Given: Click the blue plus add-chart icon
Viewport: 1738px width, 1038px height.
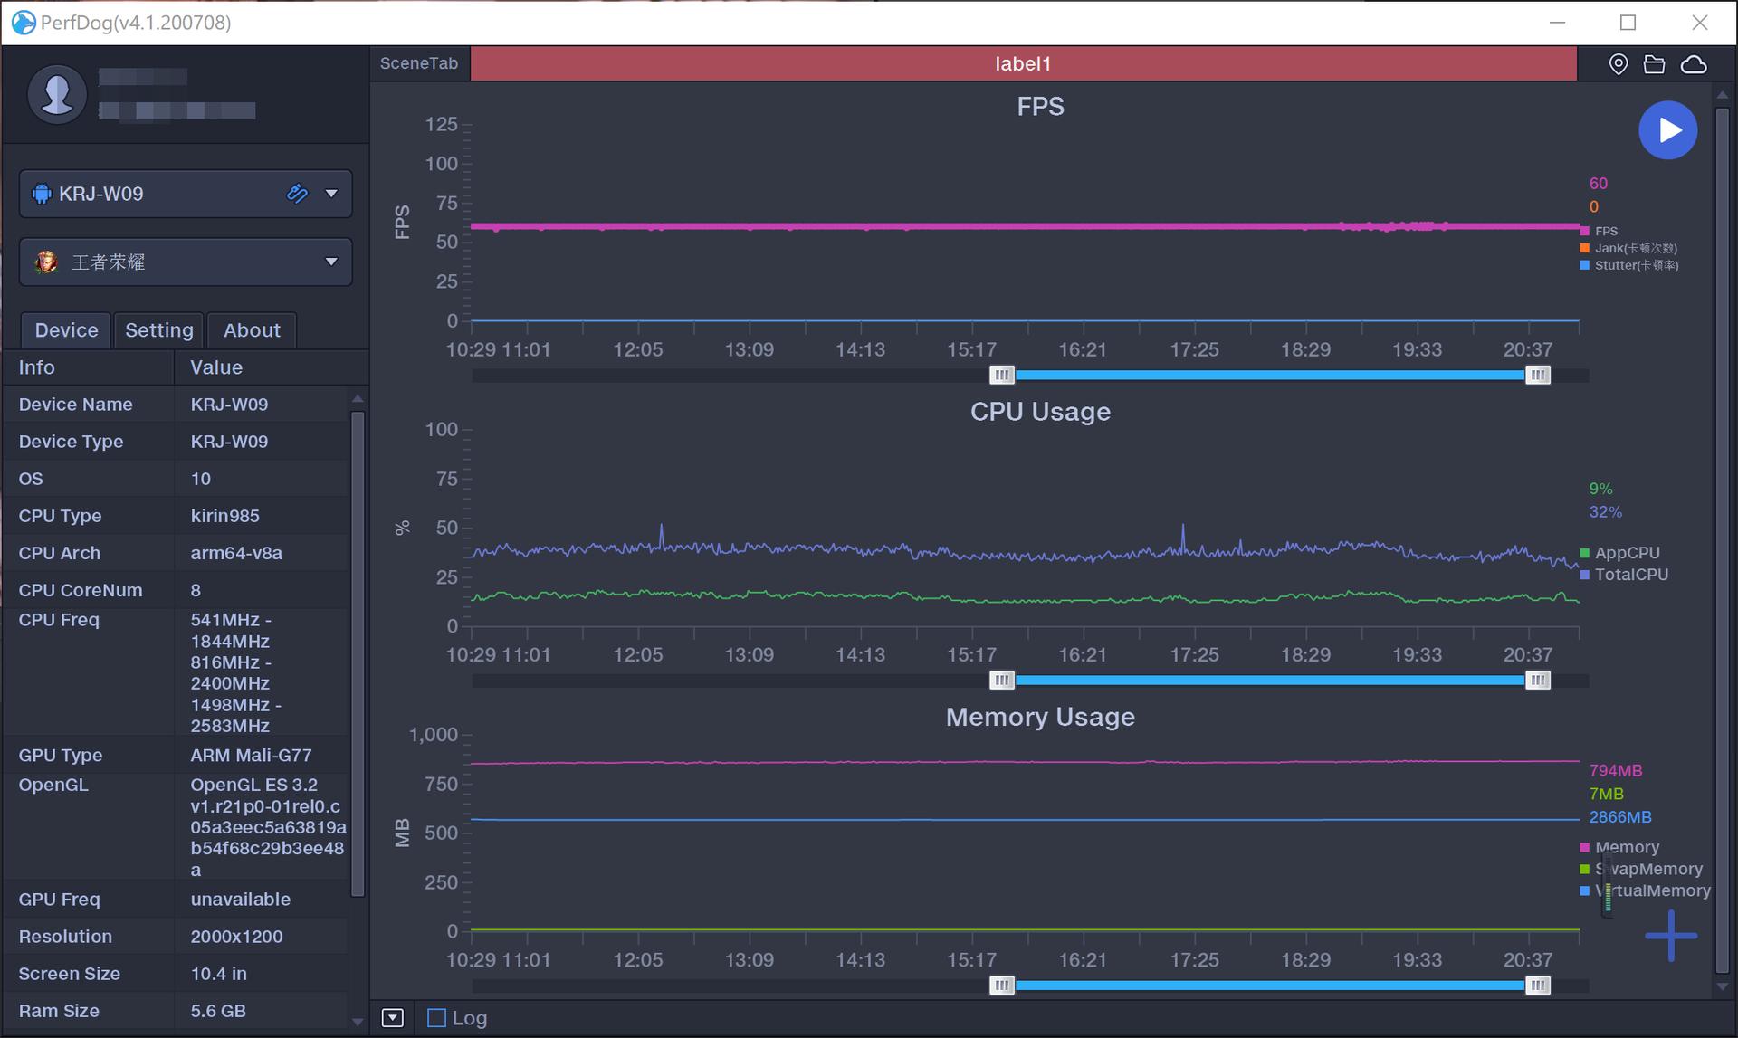Looking at the screenshot, I should (x=1671, y=936).
